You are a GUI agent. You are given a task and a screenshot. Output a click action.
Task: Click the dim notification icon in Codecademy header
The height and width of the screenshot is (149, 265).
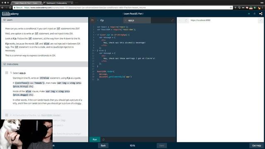[x=255, y=14]
